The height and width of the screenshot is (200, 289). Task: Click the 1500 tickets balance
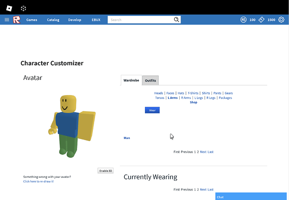(271, 20)
